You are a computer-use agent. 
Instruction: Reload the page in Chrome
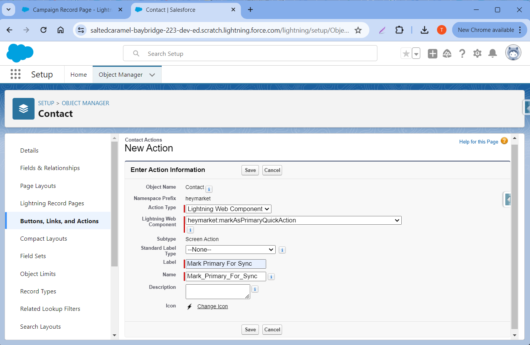(43, 30)
